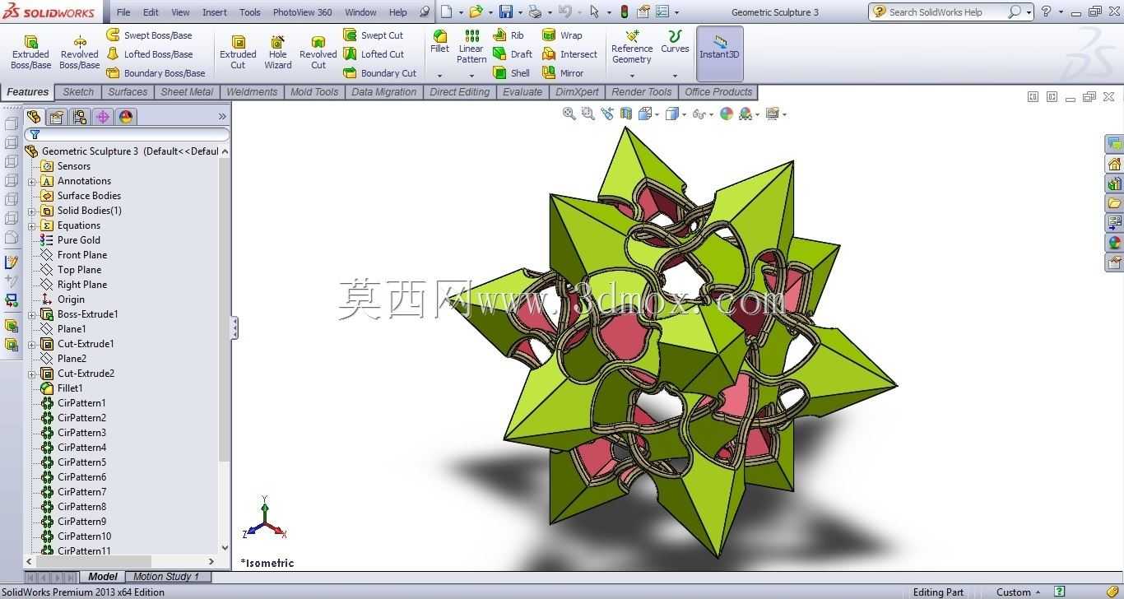Open the Edit Appearance color icon
The height and width of the screenshot is (599, 1124).
pyautogui.click(x=727, y=114)
